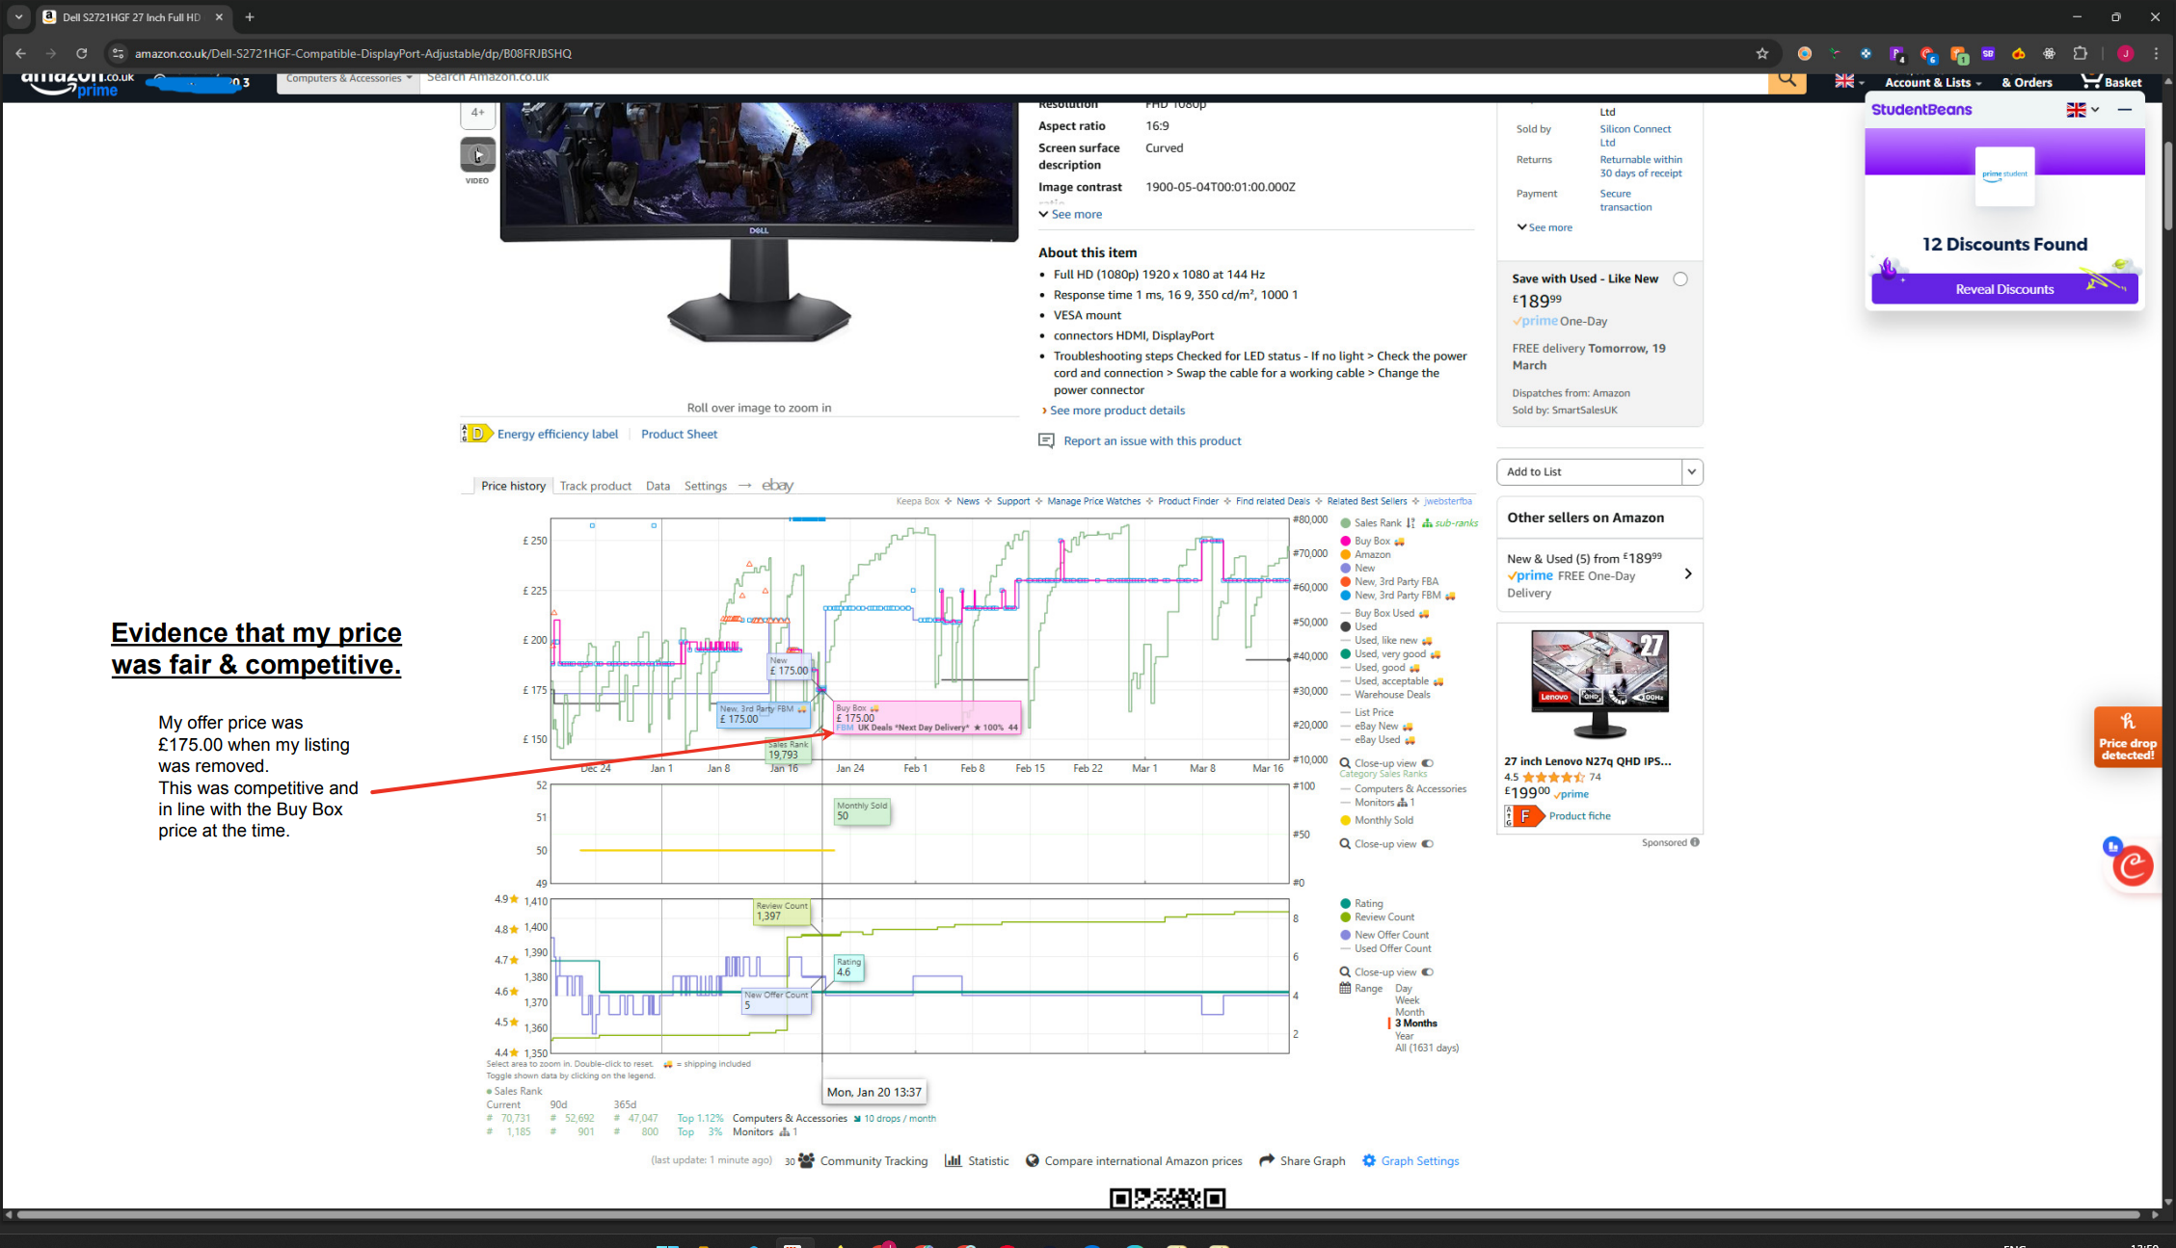Switch to Price history tab
The image size is (2176, 1248).
pyautogui.click(x=513, y=487)
